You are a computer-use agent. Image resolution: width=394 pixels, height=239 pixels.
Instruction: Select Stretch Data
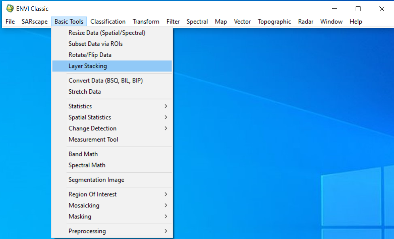112,92
